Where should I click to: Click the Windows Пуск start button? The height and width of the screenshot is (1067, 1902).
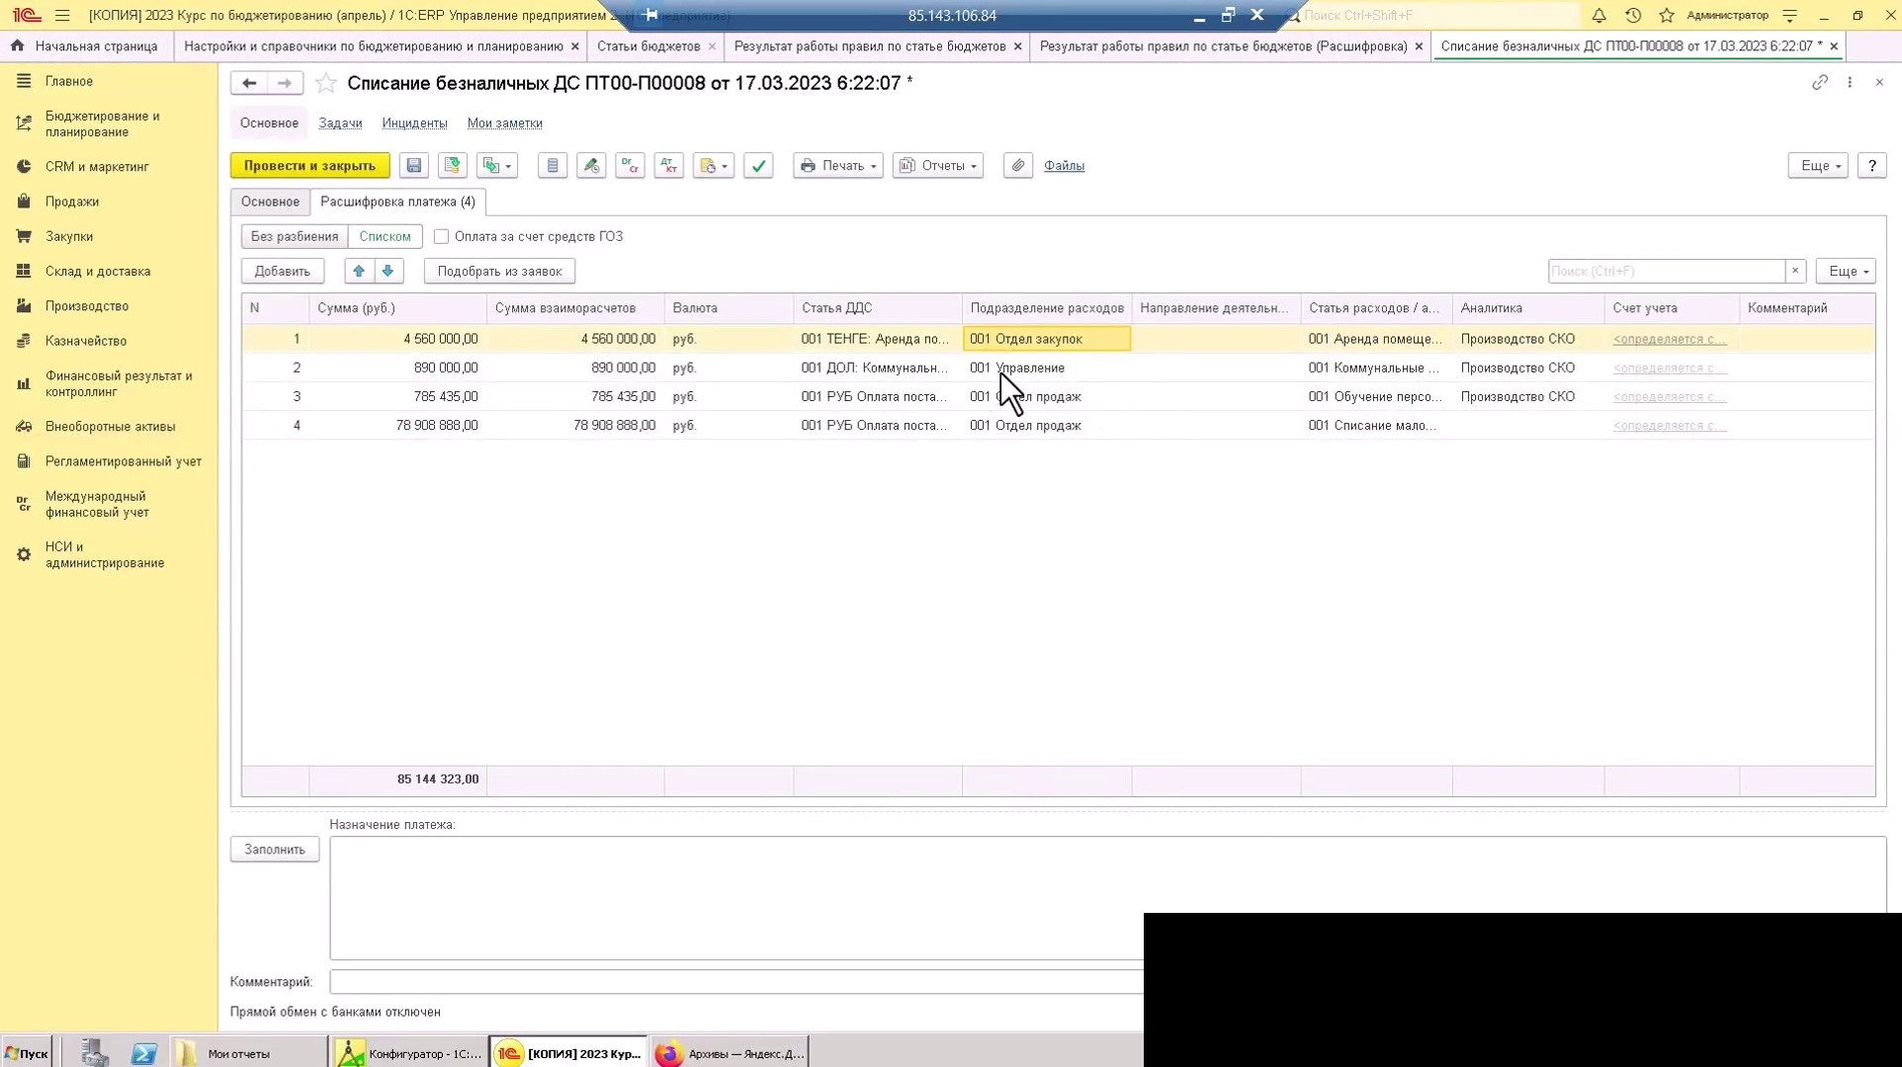[x=27, y=1053]
